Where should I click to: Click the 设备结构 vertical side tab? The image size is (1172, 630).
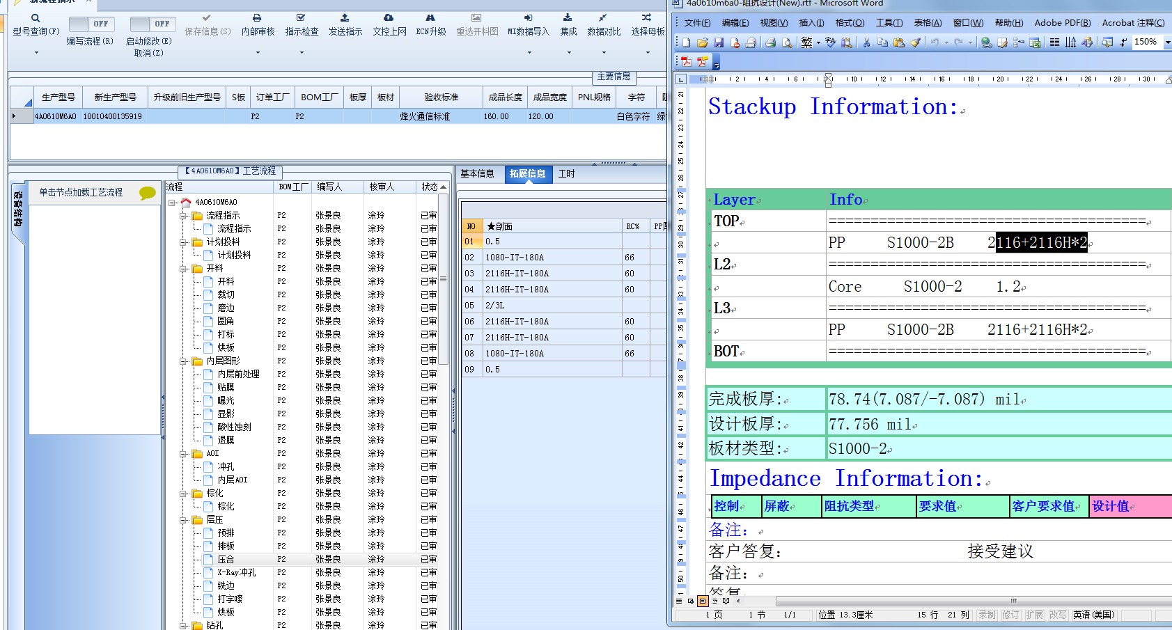[18, 209]
